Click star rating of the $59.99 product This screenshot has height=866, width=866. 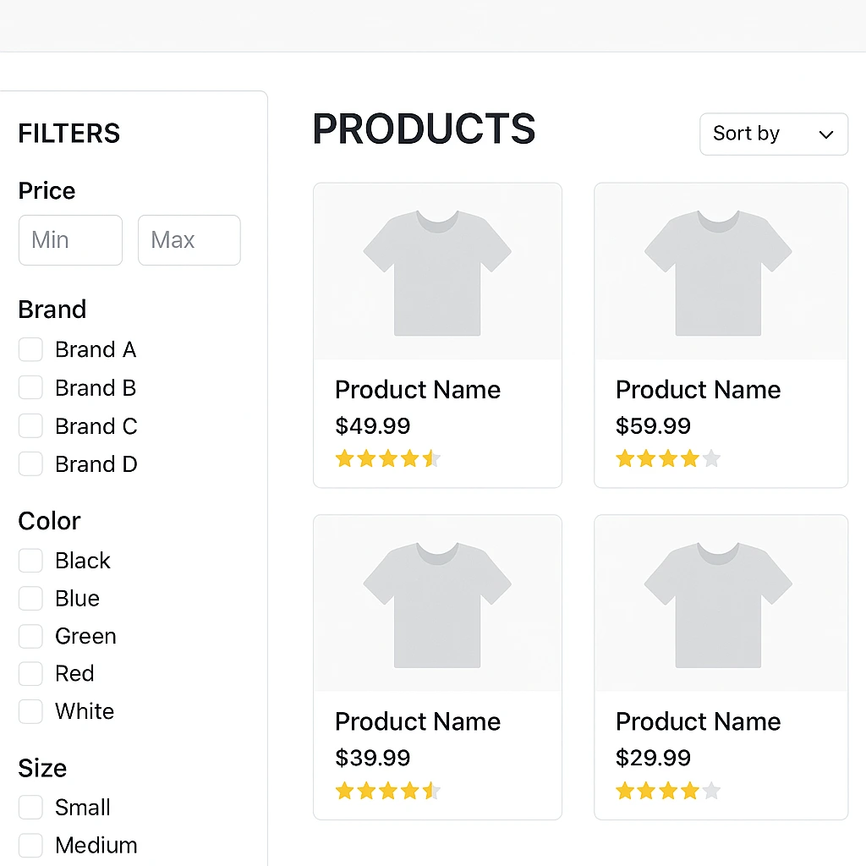click(x=668, y=459)
